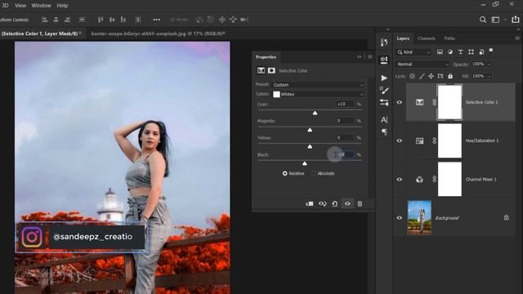Open the Opacity value dropdown
The image size is (523, 294).
tap(489, 64)
